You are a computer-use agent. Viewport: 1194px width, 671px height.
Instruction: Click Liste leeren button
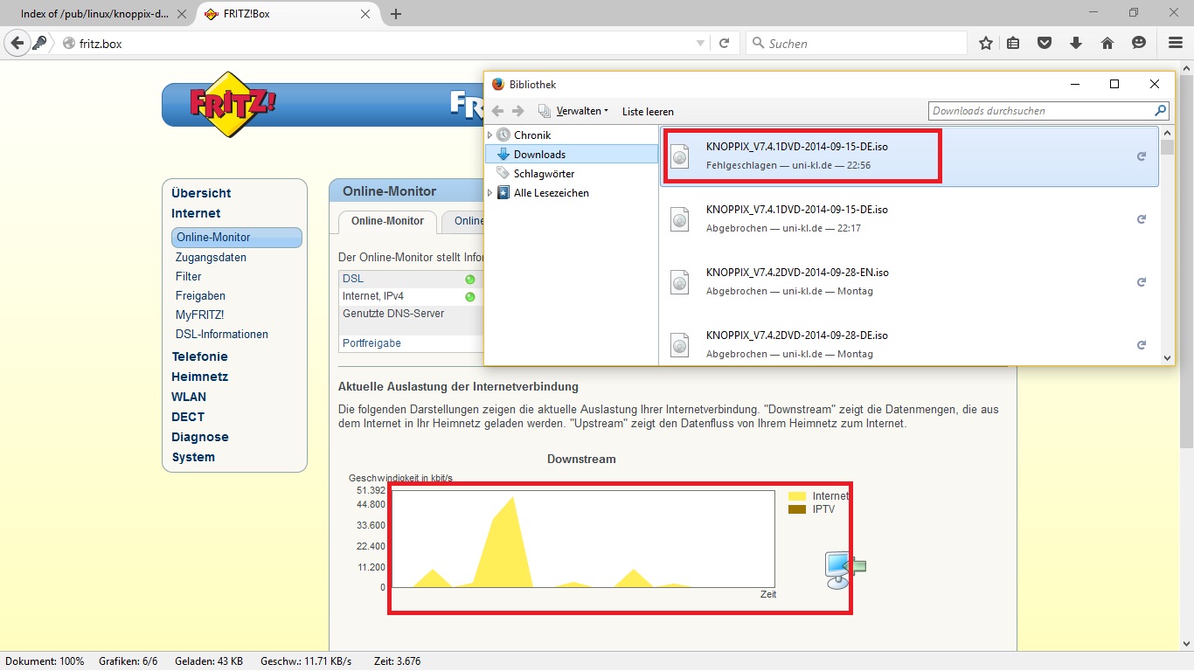click(648, 112)
